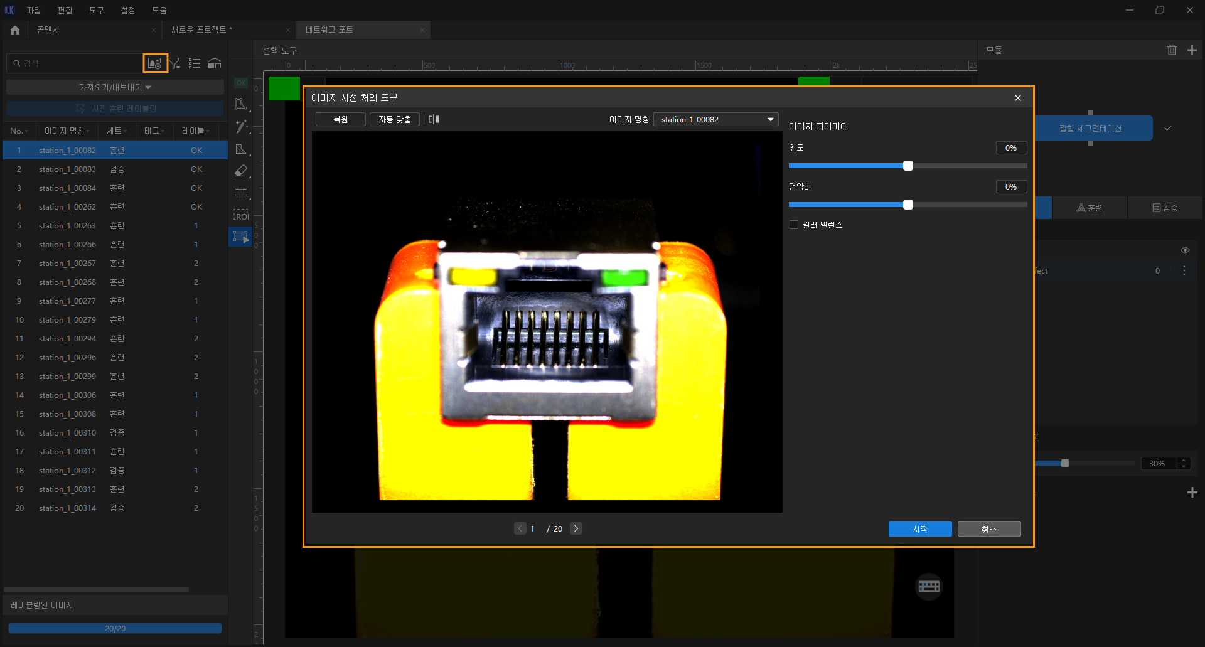Open the 세트 column filter dropdown

pos(117,131)
